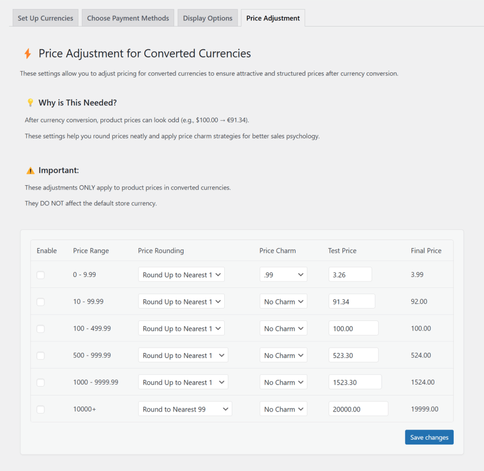This screenshot has height=471, width=484.
Task: Click the warning icon next to Important
Action: point(30,170)
